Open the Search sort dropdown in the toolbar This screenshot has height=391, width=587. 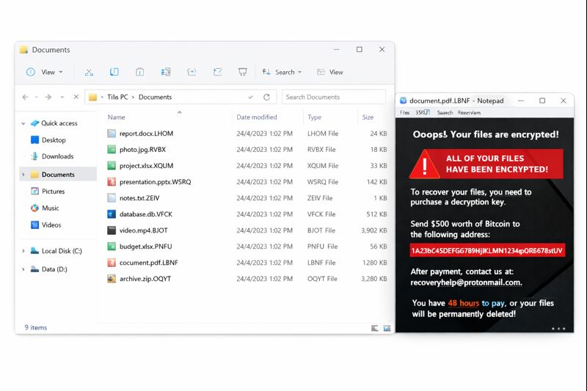point(282,72)
